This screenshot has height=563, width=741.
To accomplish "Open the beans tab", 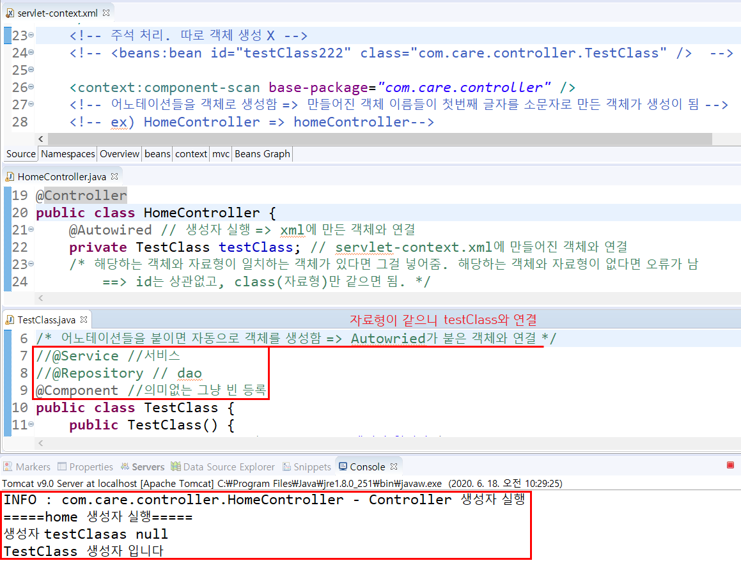I will click(157, 154).
